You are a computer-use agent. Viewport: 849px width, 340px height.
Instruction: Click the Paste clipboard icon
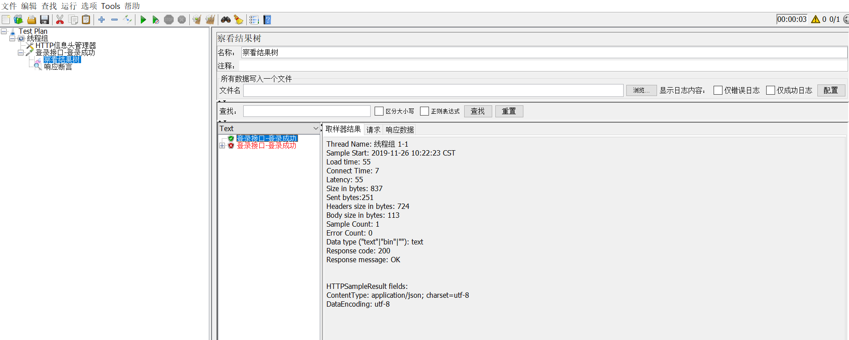(x=86, y=20)
